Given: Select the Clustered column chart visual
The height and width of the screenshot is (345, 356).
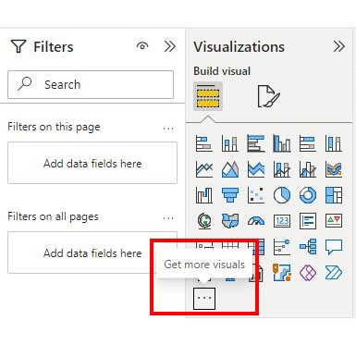Looking at the screenshot, I should (x=282, y=143).
